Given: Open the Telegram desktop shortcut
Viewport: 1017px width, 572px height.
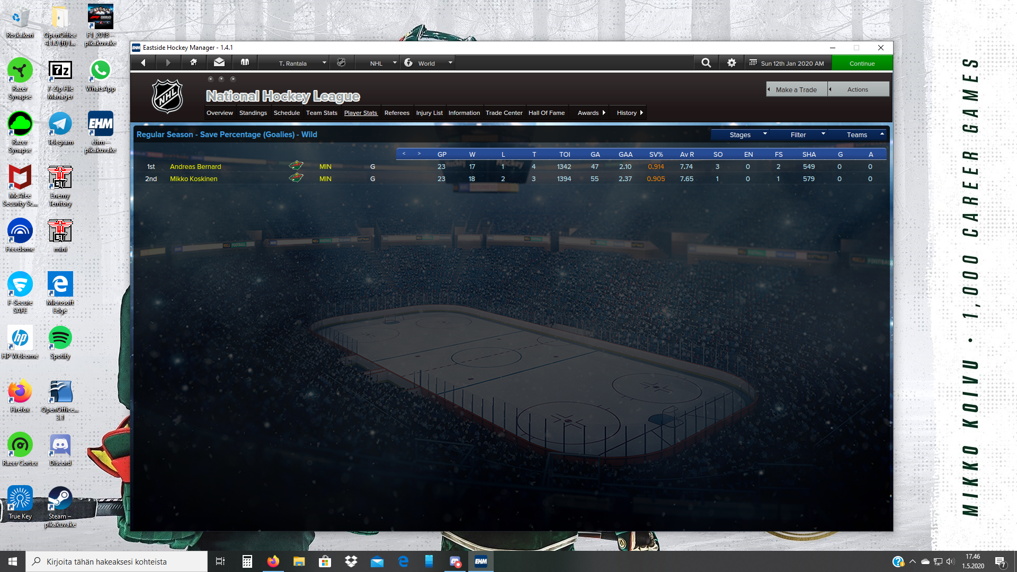Looking at the screenshot, I should tap(60, 128).
